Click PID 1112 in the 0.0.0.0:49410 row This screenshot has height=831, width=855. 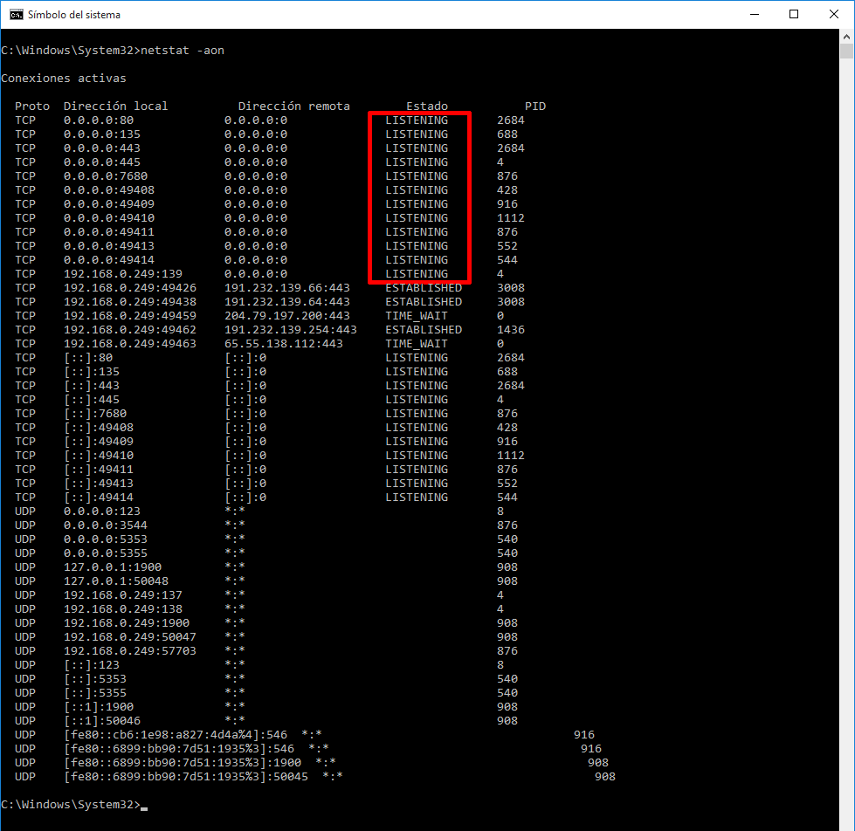(x=510, y=218)
